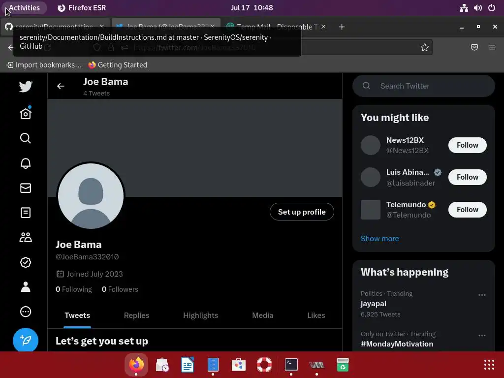This screenshot has width=504, height=378.
Task: Open Explore search icon in sidebar
Action: (x=26, y=138)
